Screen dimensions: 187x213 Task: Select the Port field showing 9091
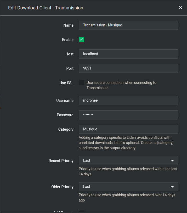(x=128, y=68)
